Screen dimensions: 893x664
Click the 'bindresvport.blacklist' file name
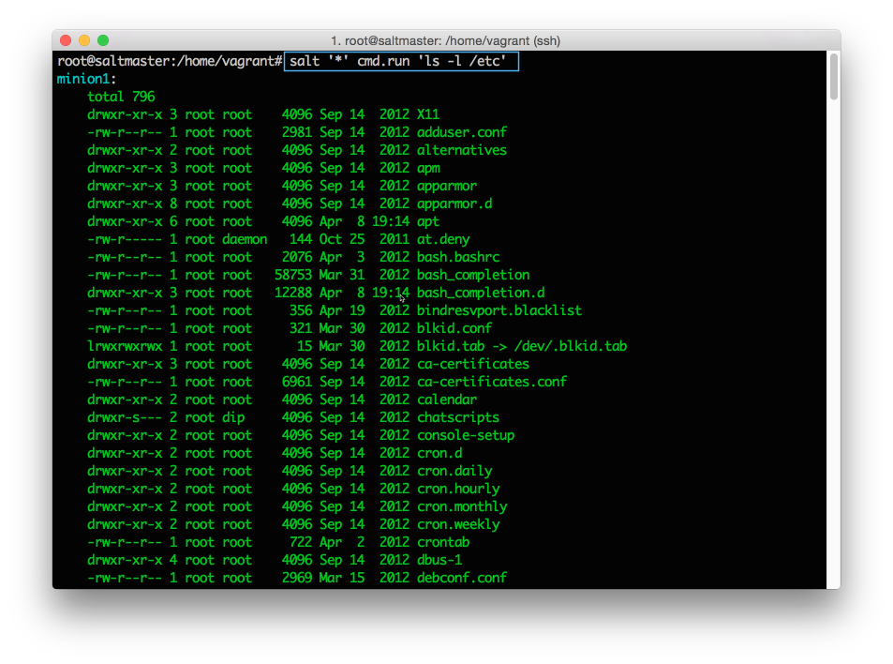pos(499,310)
